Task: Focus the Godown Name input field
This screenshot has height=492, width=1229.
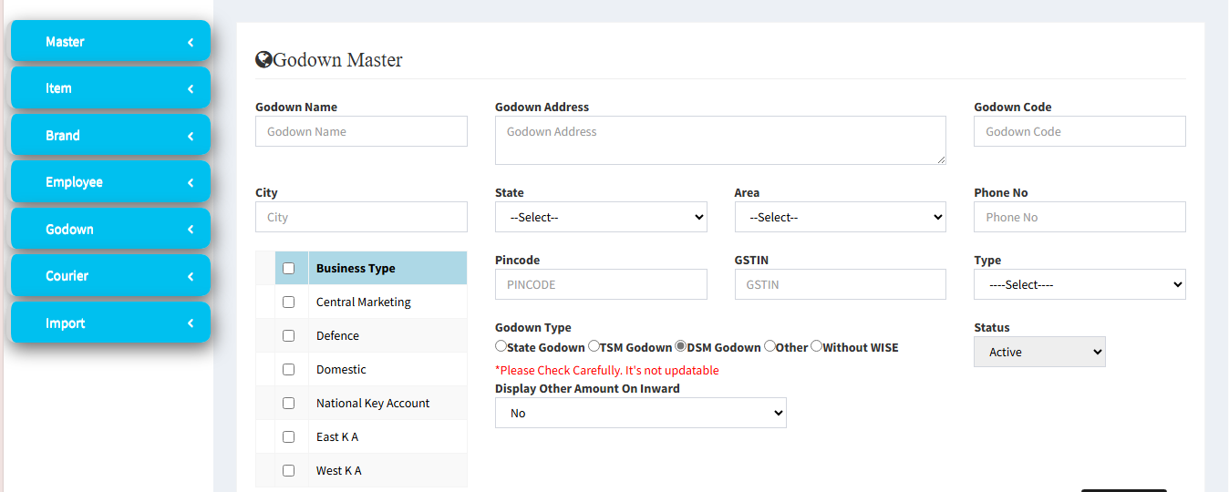Action: pos(361,131)
